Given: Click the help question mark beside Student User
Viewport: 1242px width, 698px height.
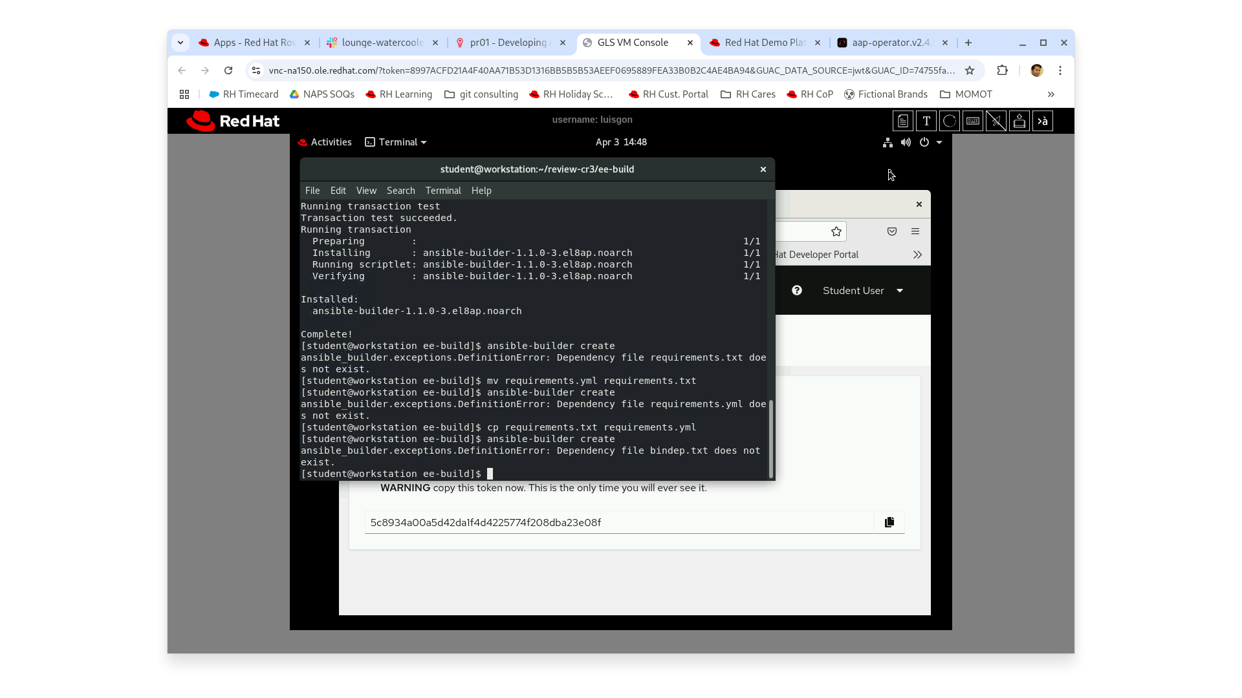Looking at the screenshot, I should coord(796,290).
